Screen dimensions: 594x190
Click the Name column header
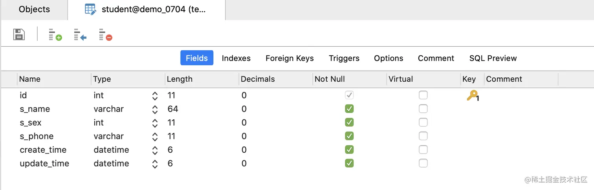(x=30, y=79)
